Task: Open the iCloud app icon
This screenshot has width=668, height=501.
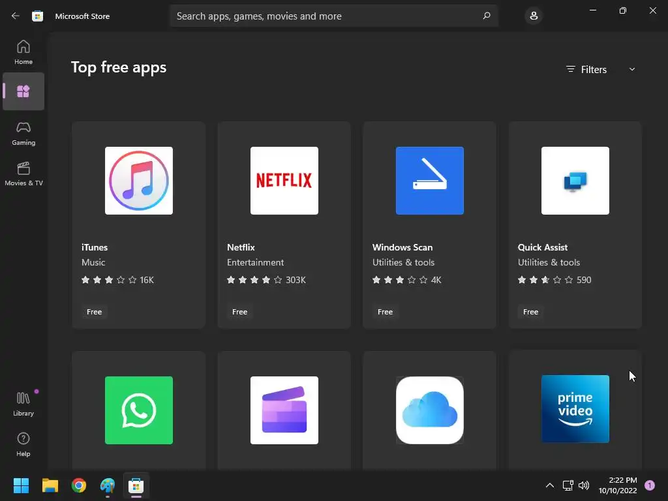Action: [429, 410]
